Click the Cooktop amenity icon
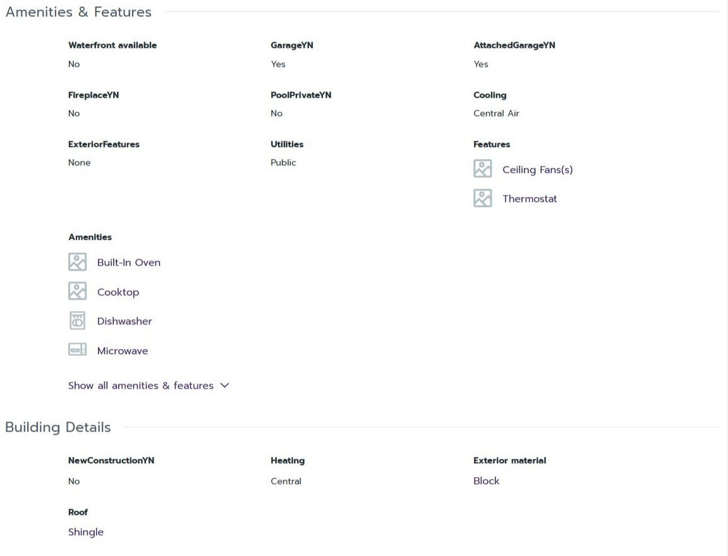The height and width of the screenshot is (556, 728). (77, 291)
